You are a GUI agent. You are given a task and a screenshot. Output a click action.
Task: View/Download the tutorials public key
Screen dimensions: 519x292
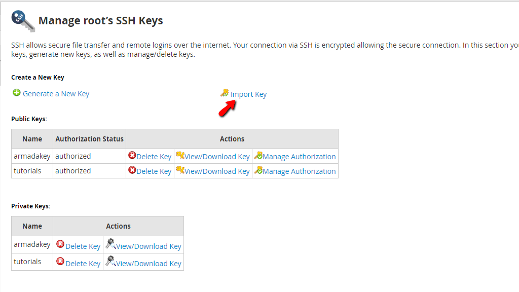[x=217, y=171]
